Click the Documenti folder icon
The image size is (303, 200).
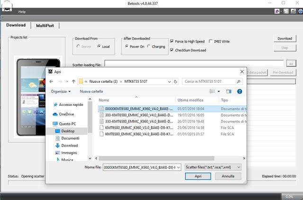(x=58, y=138)
